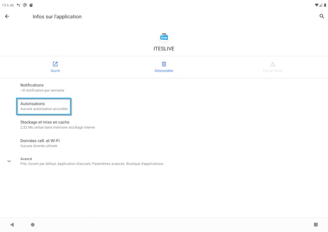Tap the Wi-Fi status bar icon
328x232 pixels.
click(x=317, y=5)
